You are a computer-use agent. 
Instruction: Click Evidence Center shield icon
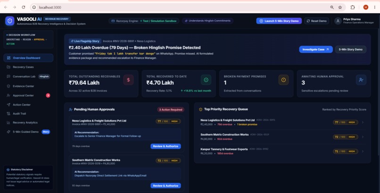(x=8, y=86)
